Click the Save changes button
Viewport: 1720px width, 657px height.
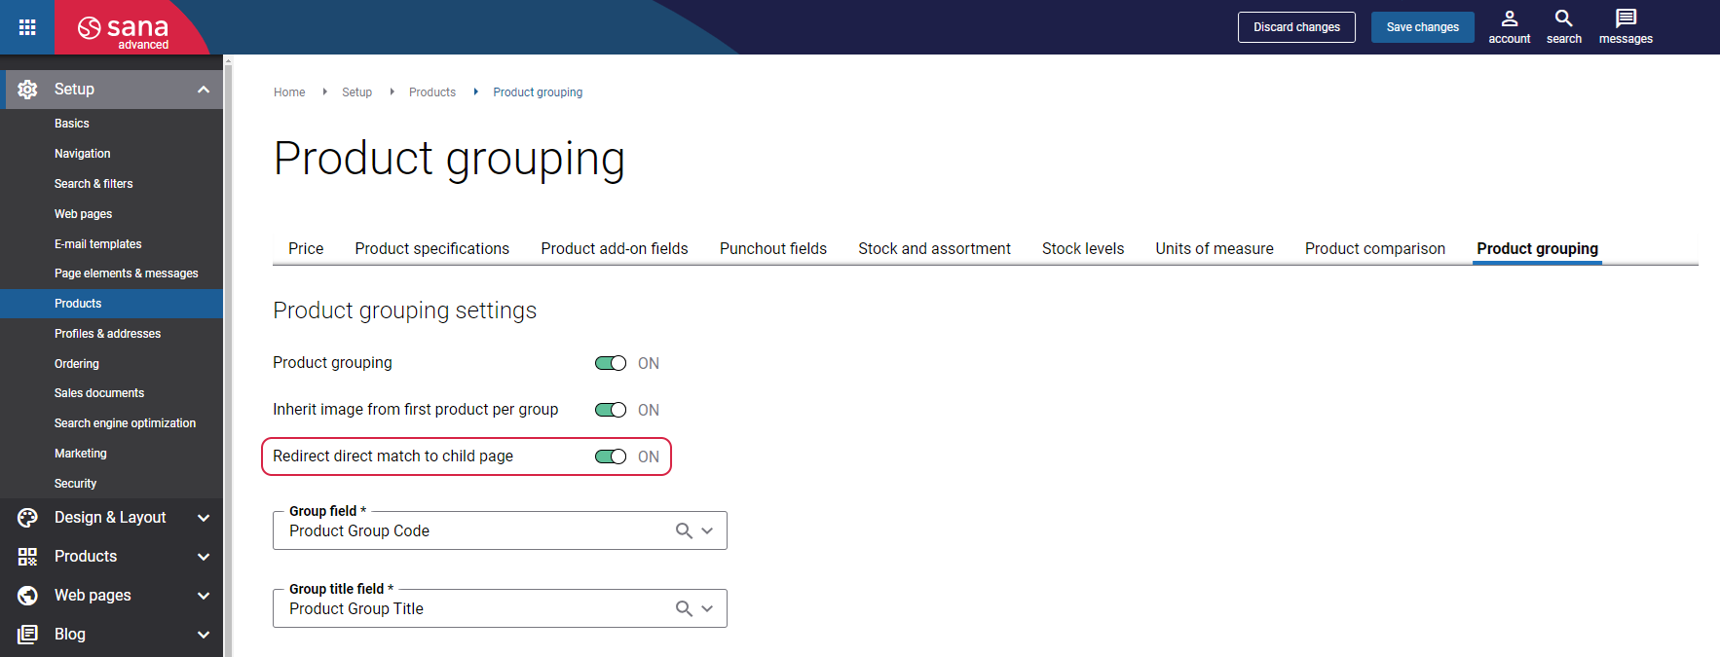(1422, 27)
